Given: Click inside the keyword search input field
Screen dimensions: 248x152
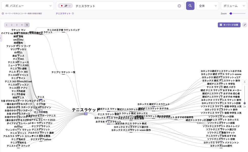Looking at the screenshot, I should [x=114, y=6].
